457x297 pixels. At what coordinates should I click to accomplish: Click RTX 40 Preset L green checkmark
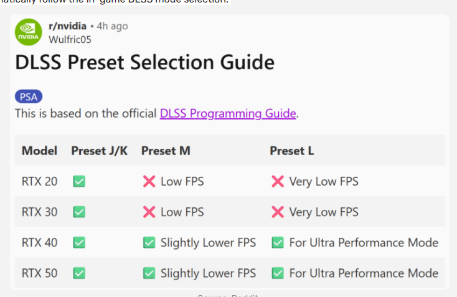tap(278, 242)
